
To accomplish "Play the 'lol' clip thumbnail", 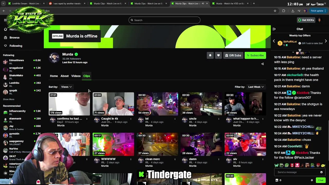I will pyautogui.click(x=157, y=104).
